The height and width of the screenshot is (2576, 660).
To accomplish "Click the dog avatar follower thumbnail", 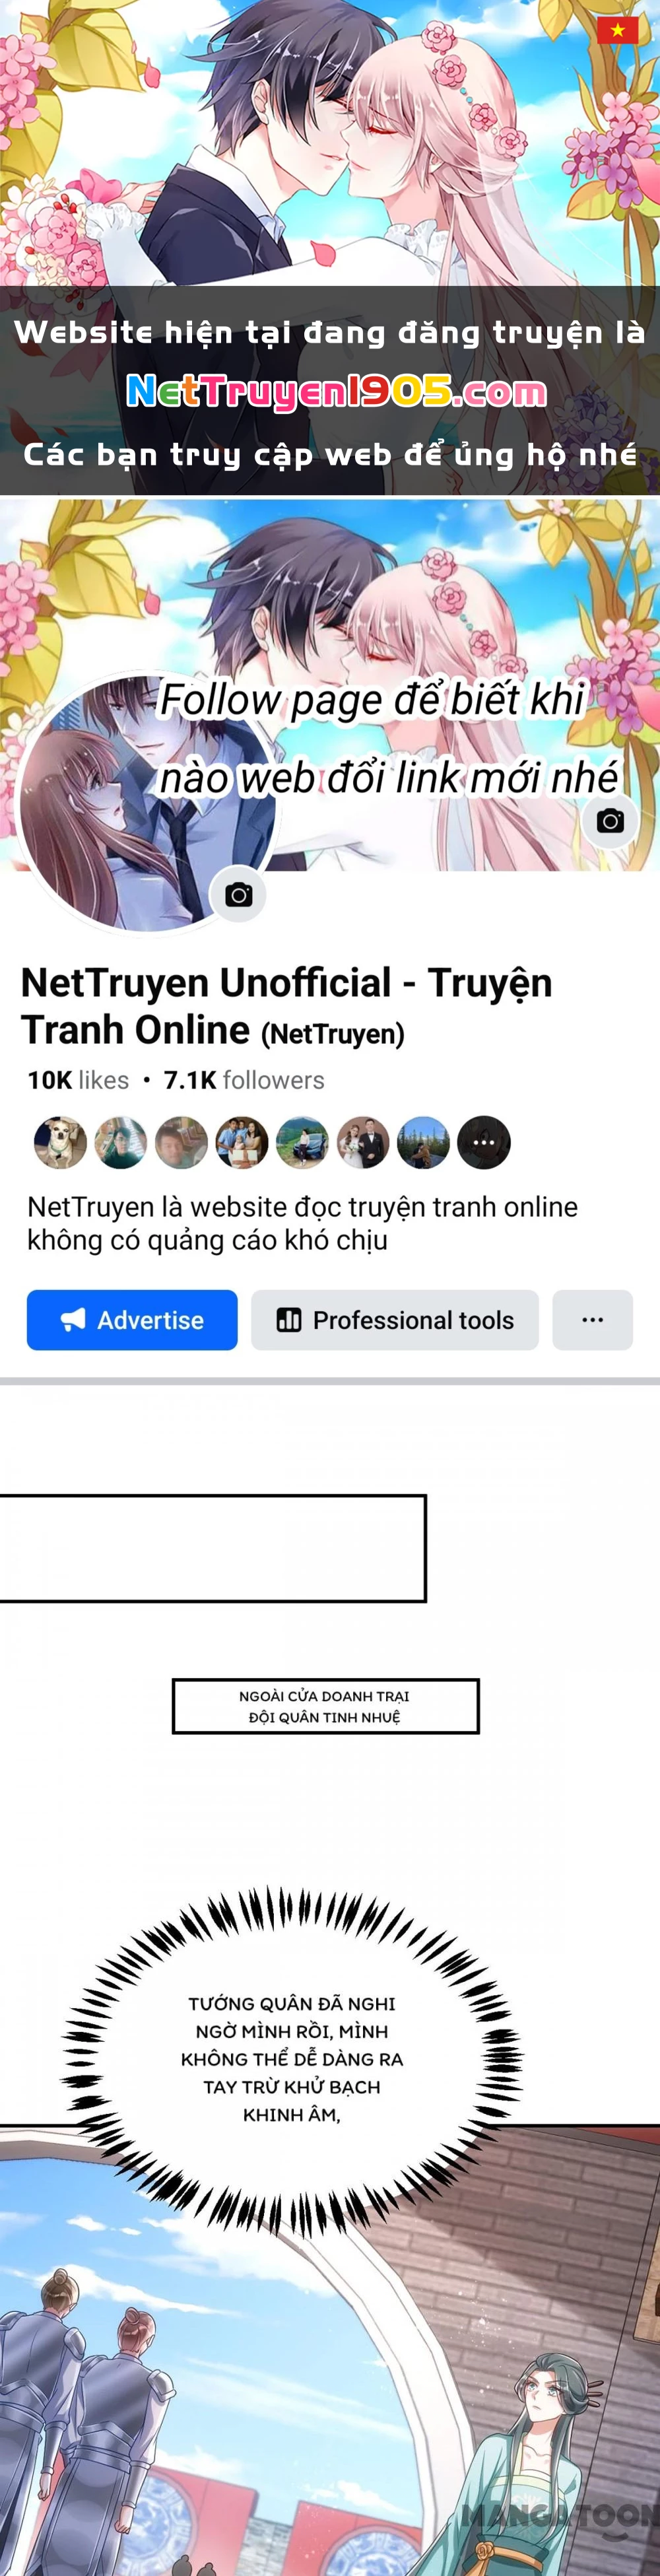I will (x=60, y=1143).
